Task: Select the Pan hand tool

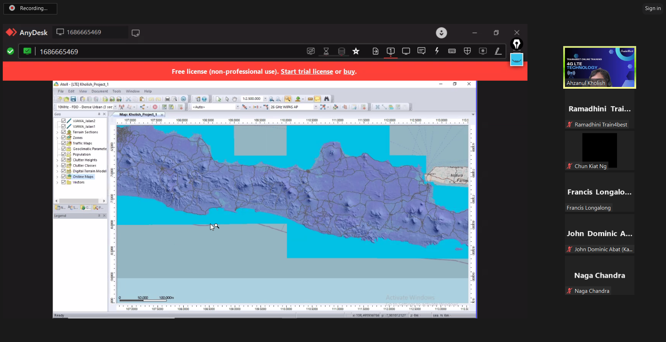Action: pos(235,99)
